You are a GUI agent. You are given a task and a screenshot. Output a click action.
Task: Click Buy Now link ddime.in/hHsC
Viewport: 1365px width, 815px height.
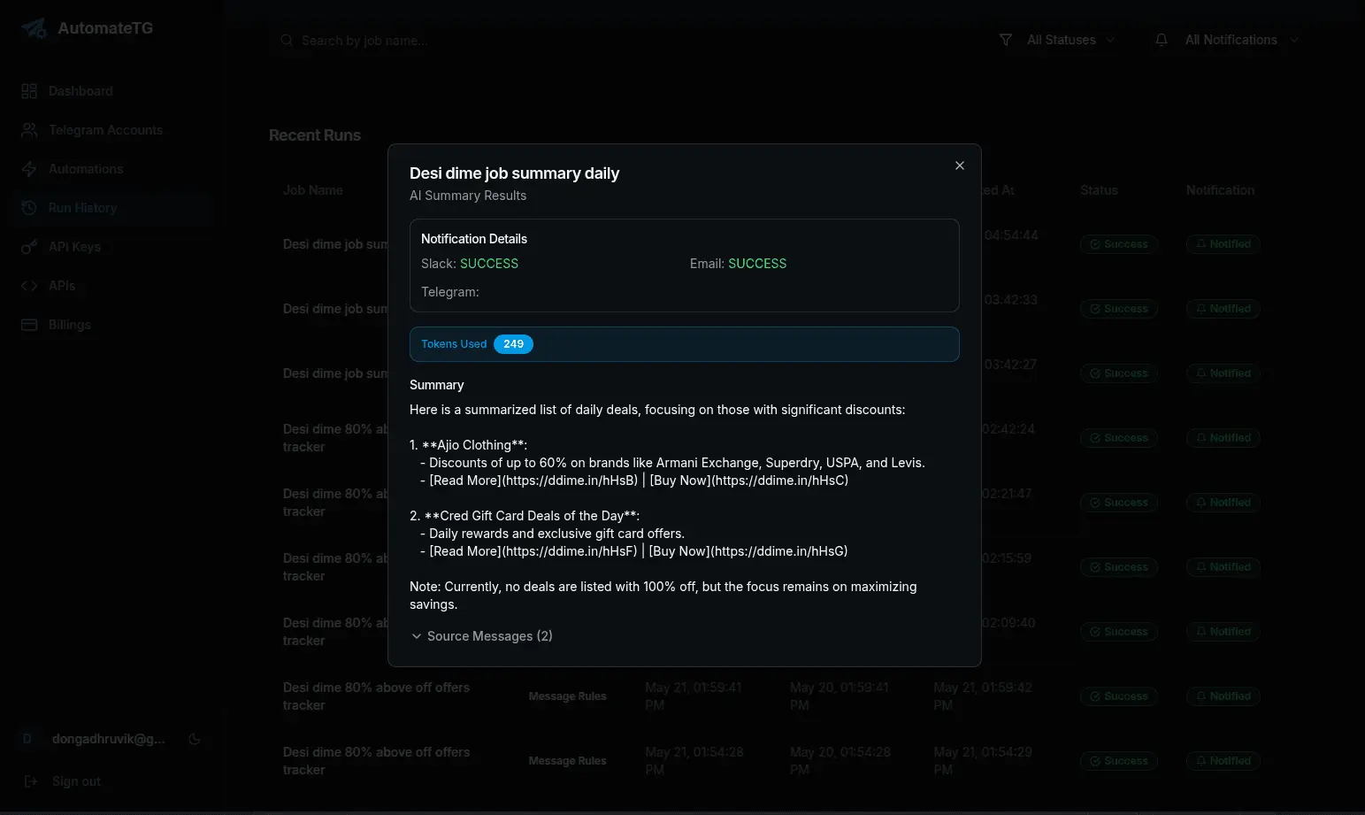[748, 481]
